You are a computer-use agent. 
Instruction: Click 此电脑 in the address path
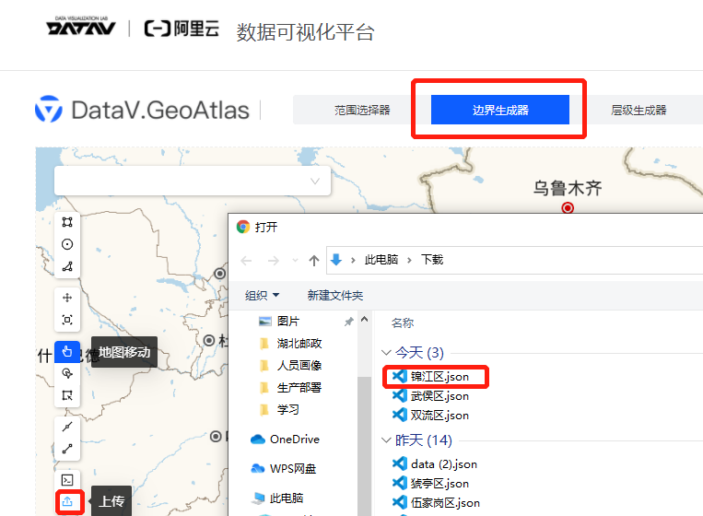(381, 260)
